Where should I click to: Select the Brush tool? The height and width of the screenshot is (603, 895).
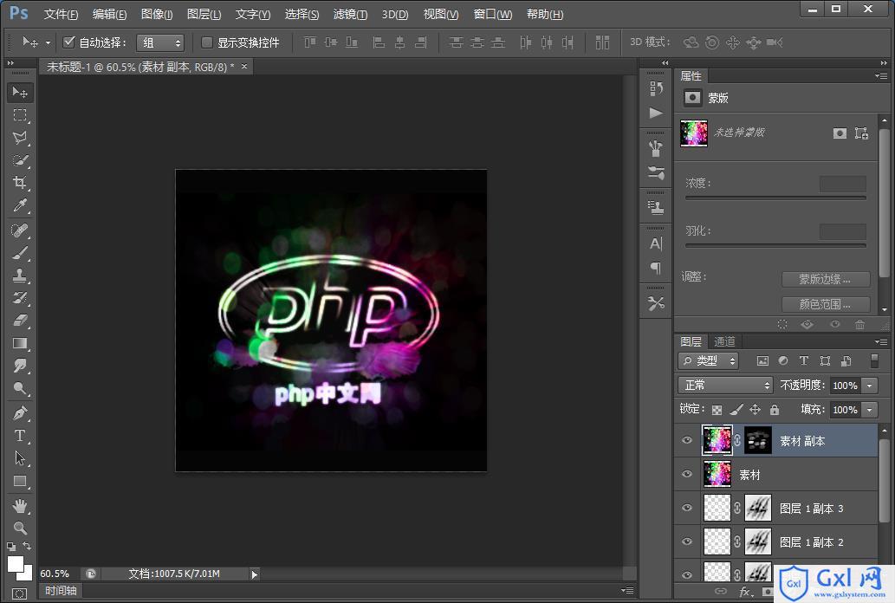click(x=20, y=253)
